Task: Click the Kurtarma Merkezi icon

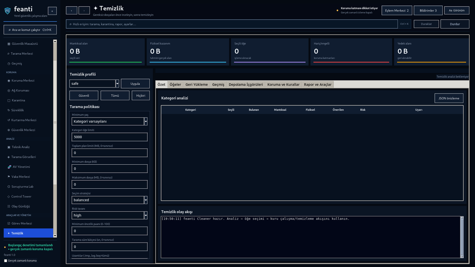Action: pyautogui.click(x=9, y=120)
